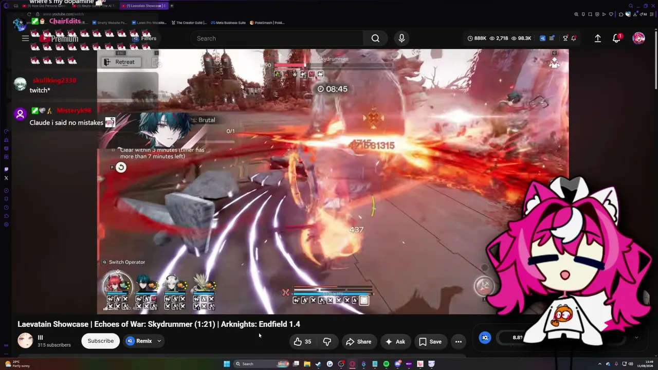Open the vidIQ list menu icon
The width and height of the screenshot is (658, 370).
552,38
